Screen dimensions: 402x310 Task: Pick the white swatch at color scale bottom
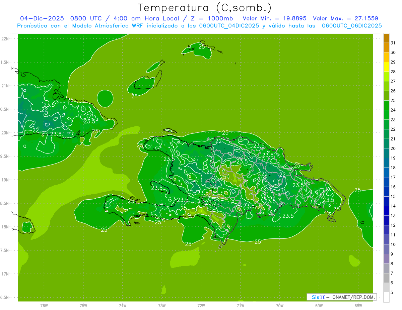(386, 297)
